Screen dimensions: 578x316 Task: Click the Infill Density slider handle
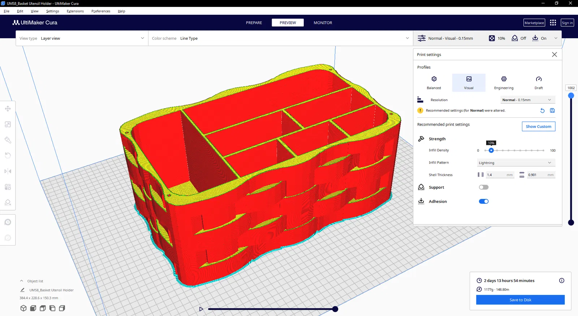tap(491, 150)
